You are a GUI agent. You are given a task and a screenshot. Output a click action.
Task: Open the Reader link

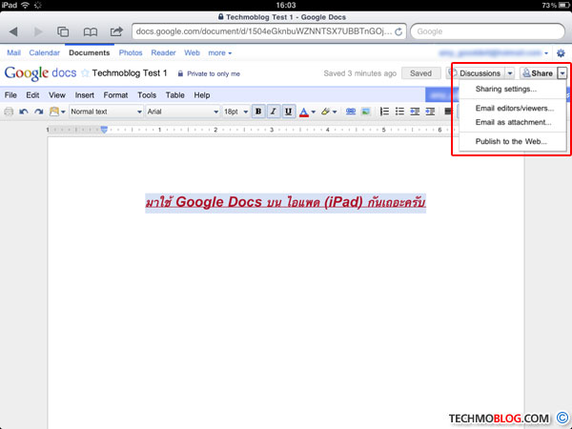click(x=163, y=52)
